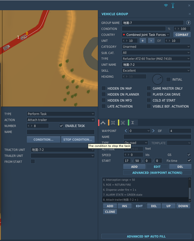Open the command-symbol tab icon
The height and width of the screenshot is (241, 194).
click(x=123, y=123)
